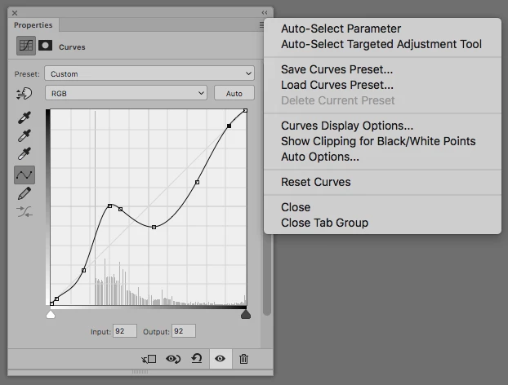Select the Properties tab

(33, 25)
